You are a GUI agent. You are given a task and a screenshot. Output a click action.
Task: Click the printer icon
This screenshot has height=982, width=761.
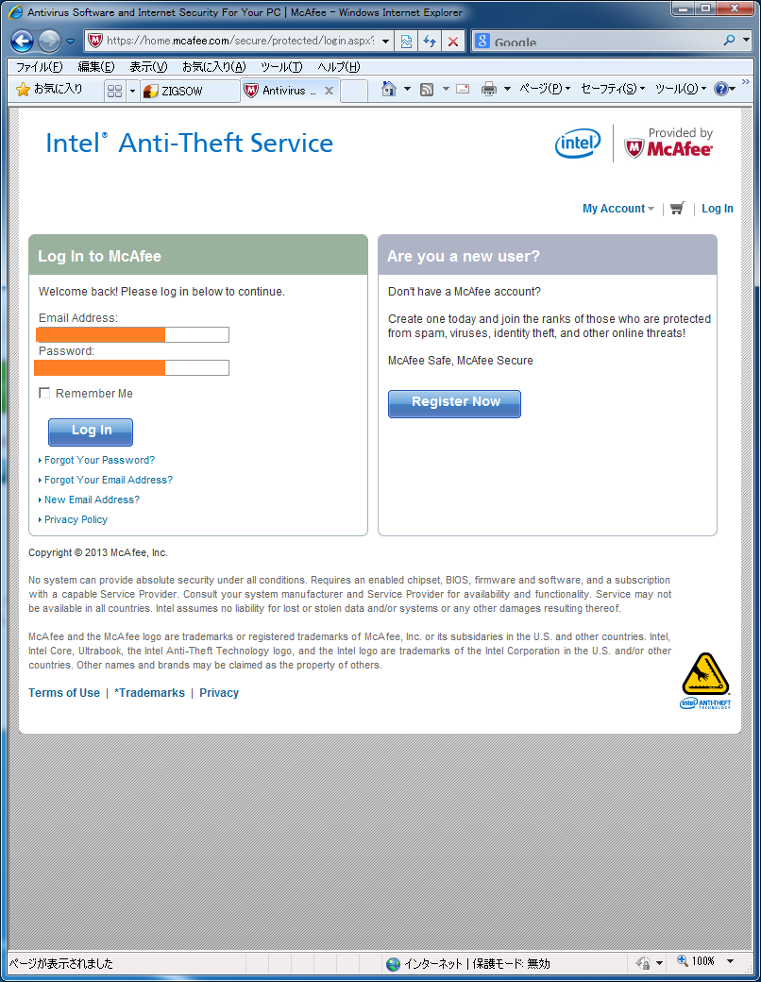(x=488, y=89)
